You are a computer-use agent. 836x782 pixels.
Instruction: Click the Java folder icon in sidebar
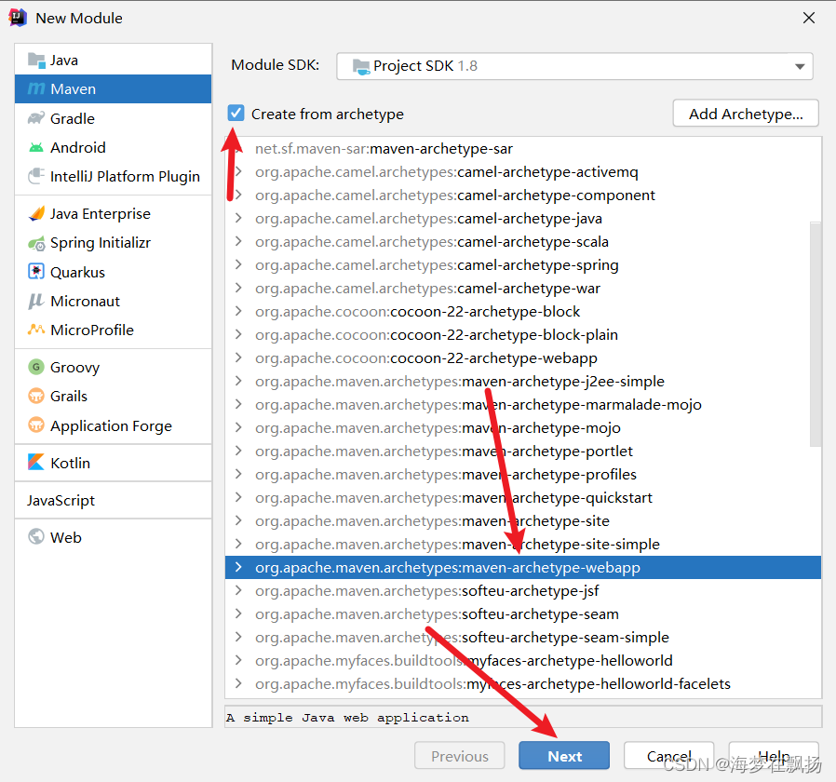pyautogui.click(x=36, y=61)
